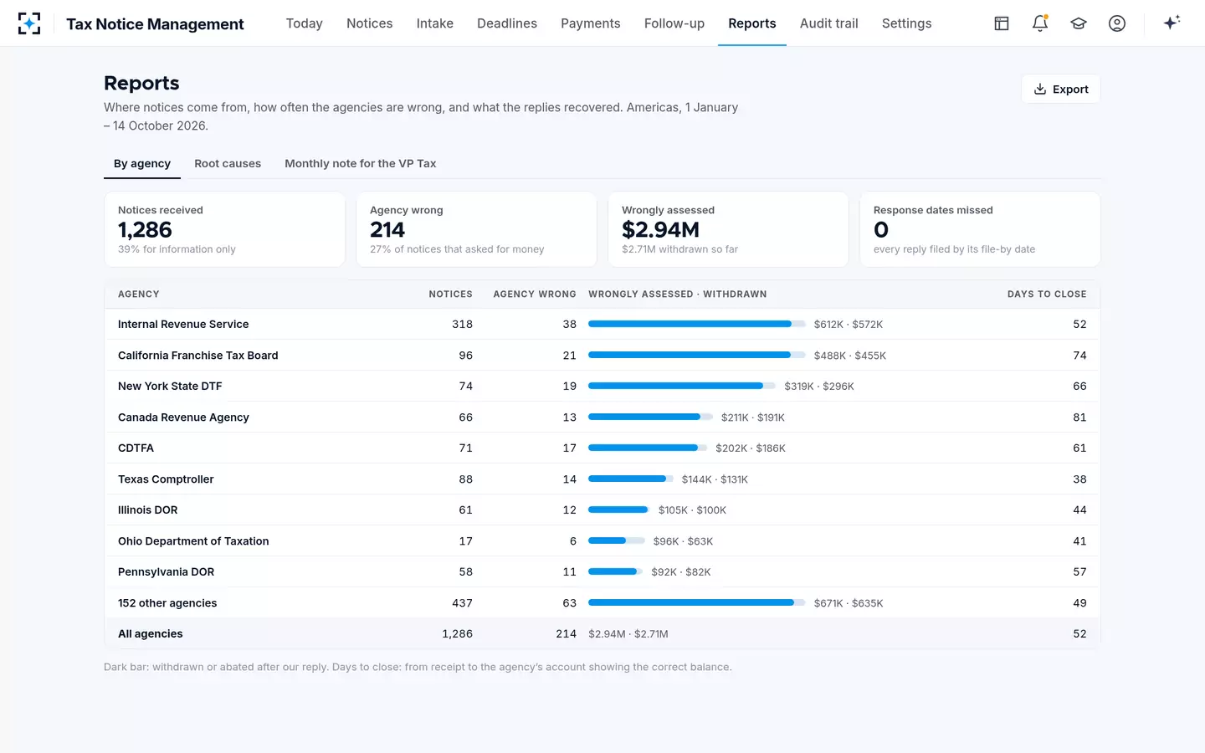Open the user account profile icon
Image resolution: width=1205 pixels, height=753 pixels.
point(1117,23)
